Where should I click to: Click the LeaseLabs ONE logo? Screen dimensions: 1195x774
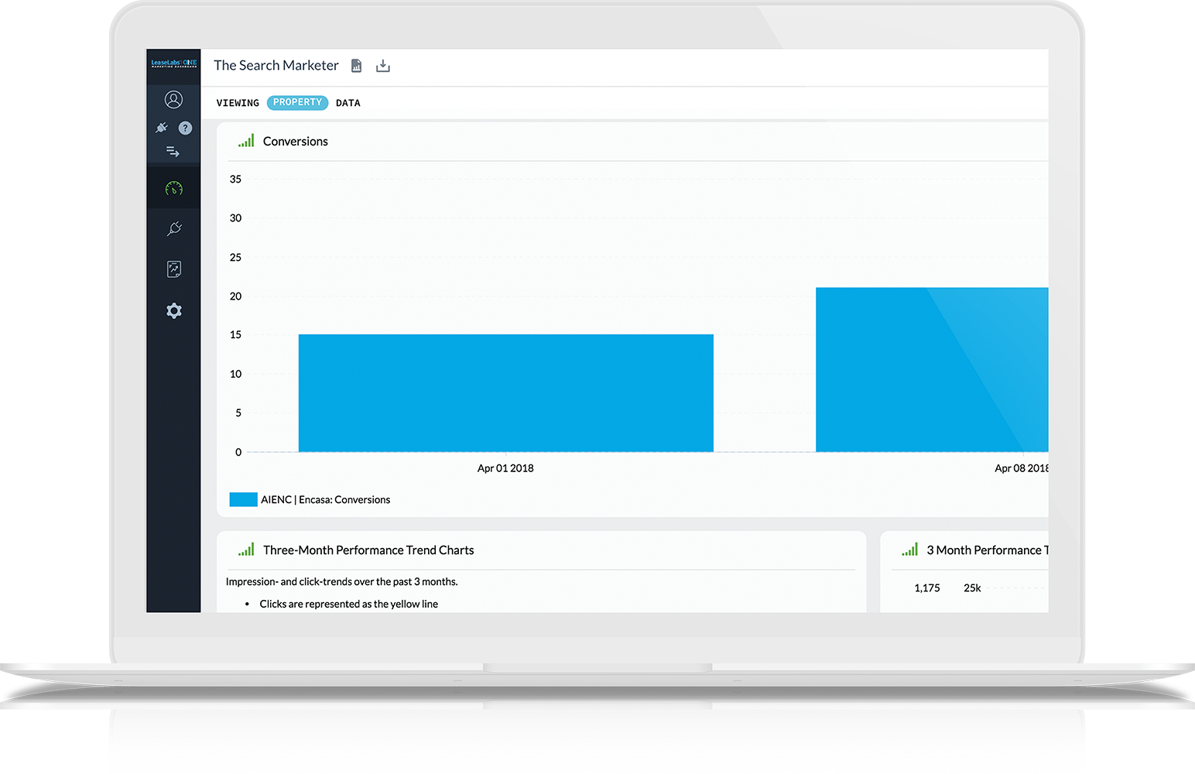pyautogui.click(x=173, y=63)
